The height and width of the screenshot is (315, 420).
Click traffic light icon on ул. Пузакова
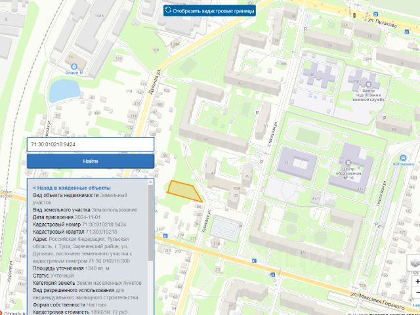pyautogui.click(x=354, y=15)
